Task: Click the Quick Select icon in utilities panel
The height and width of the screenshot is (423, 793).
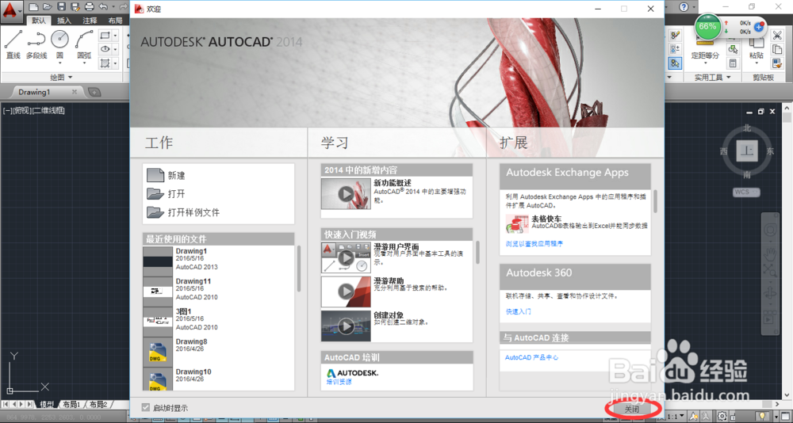Action: (732, 49)
